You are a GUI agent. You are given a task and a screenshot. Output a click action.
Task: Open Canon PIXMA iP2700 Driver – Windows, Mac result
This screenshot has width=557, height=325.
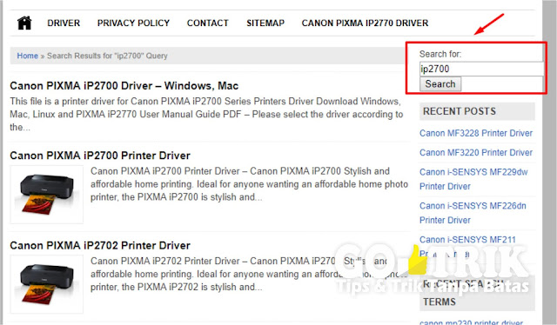124,86
